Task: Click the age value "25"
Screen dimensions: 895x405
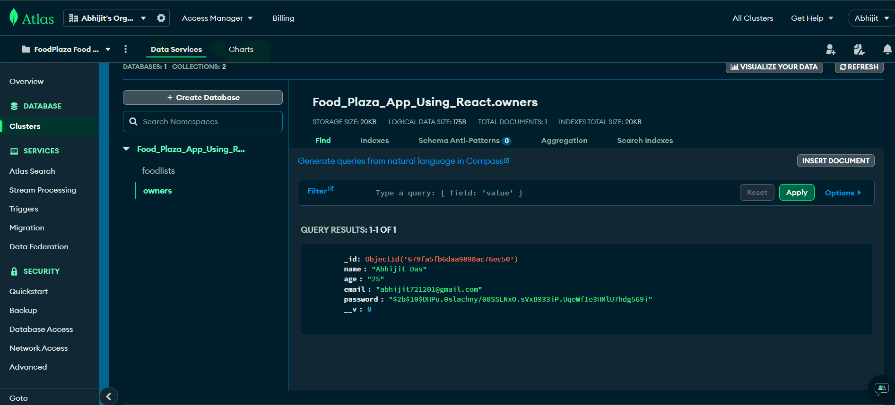Action: pos(376,279)
